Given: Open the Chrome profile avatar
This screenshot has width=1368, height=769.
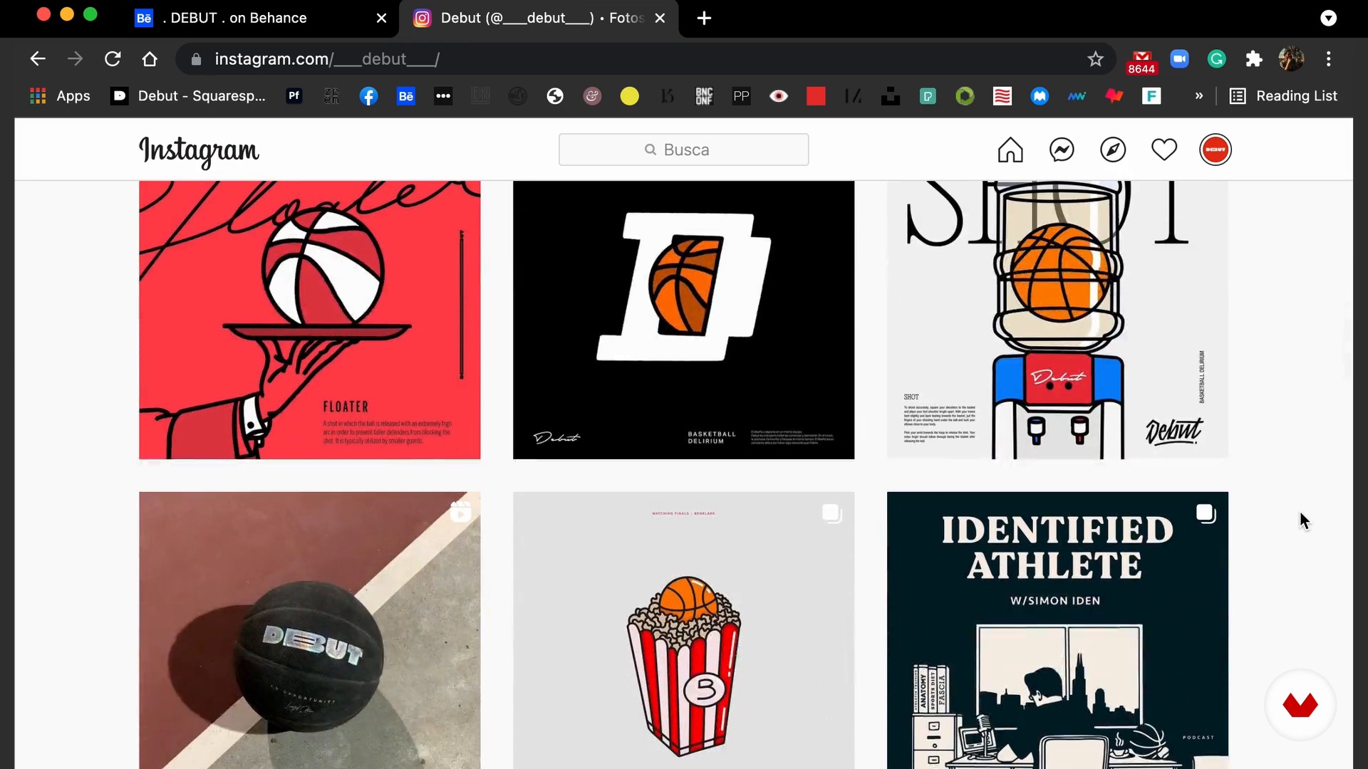Looking at the screenshot, I should [x=1291, y=59].
